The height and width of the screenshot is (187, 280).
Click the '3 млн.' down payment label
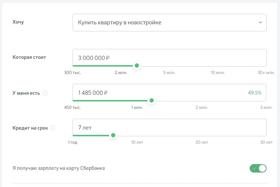(x=266, y=107)
